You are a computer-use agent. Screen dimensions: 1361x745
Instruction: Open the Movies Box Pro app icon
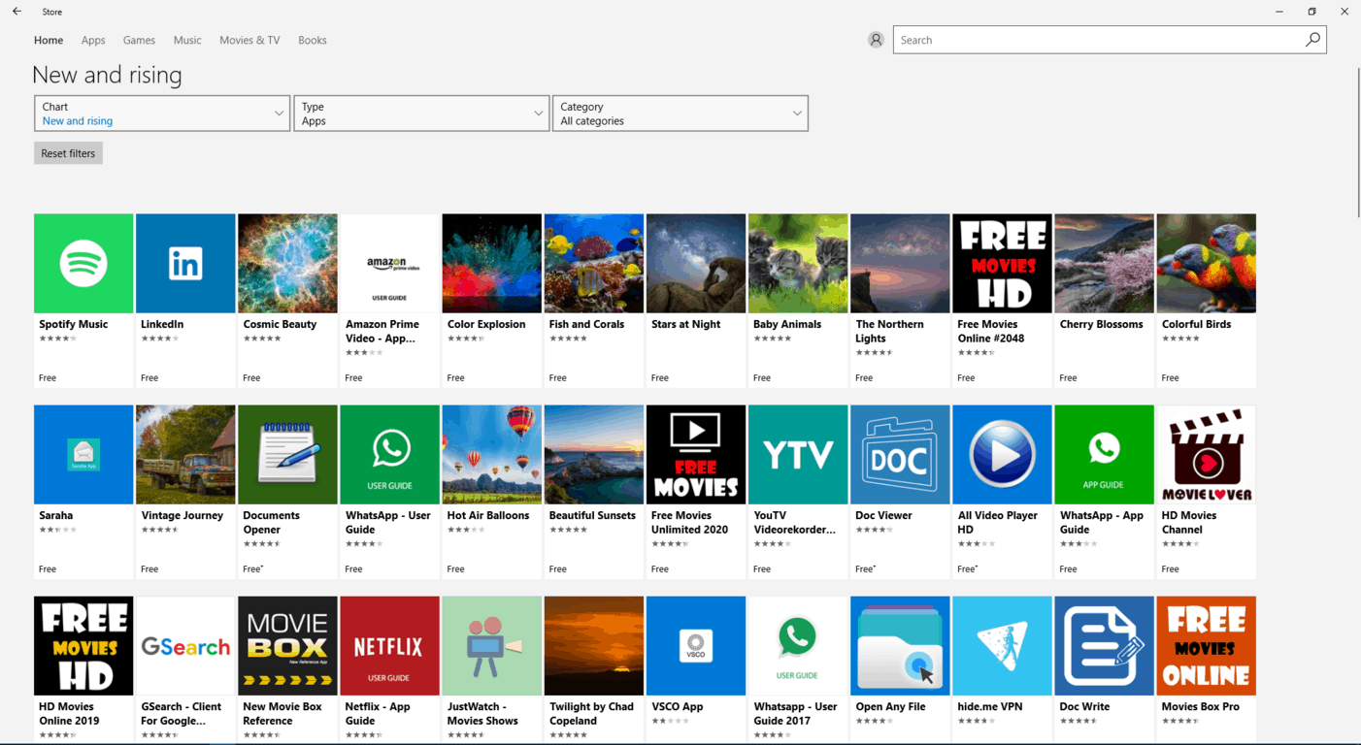1206,646
